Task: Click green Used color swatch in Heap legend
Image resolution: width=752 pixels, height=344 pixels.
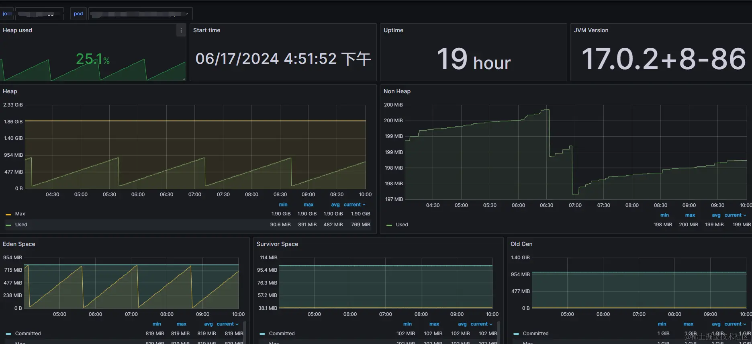Action: pos(8,225)
